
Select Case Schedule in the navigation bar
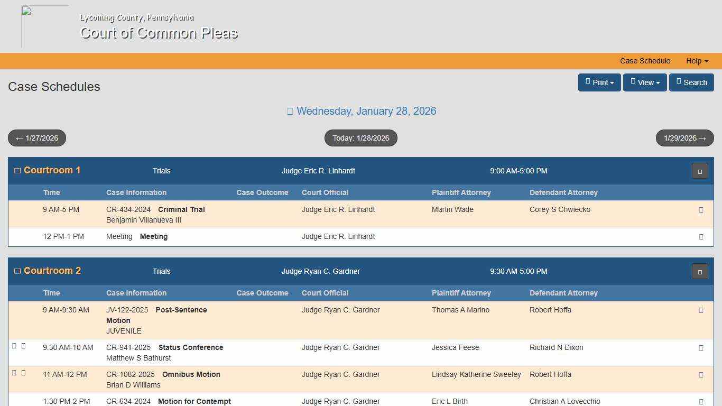(645, 61)
